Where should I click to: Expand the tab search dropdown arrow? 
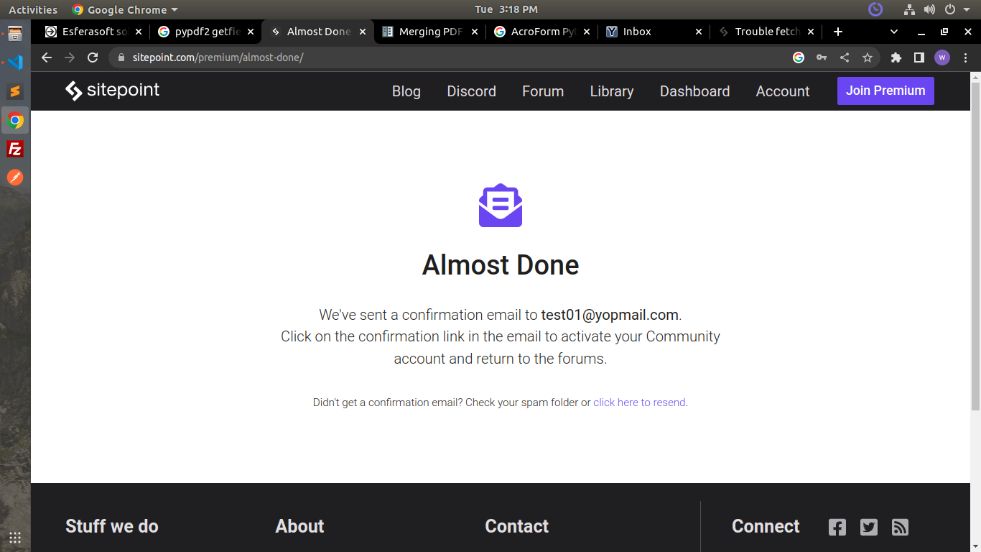(x=894, y=32)
